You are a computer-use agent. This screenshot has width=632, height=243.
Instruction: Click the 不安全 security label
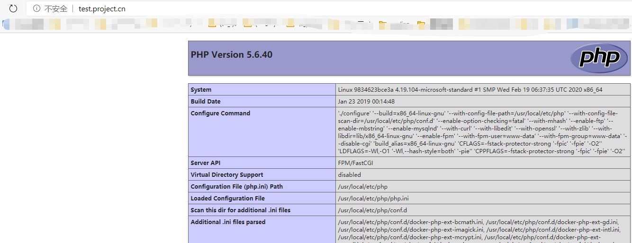56,9
